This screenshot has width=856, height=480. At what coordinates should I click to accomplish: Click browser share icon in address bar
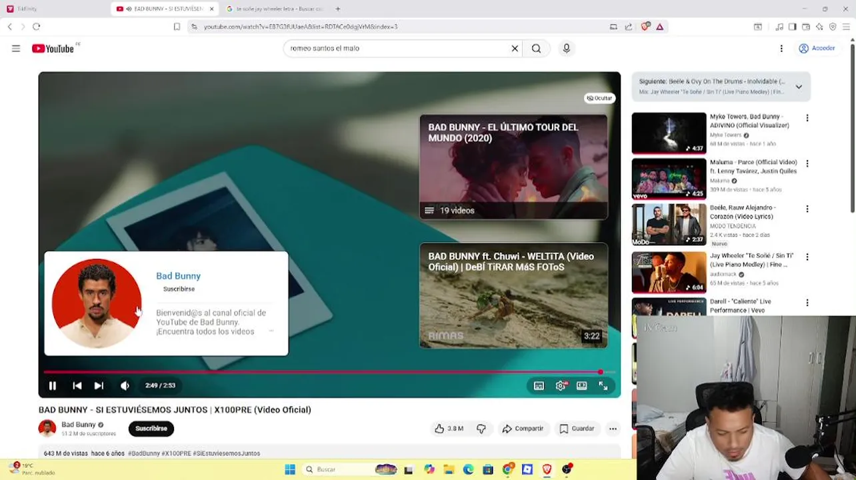(628, 27)
